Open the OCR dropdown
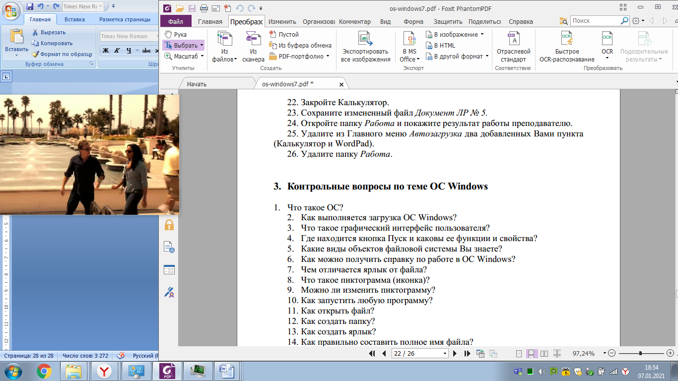Viewport: 678px width, 381px height. 608,59
